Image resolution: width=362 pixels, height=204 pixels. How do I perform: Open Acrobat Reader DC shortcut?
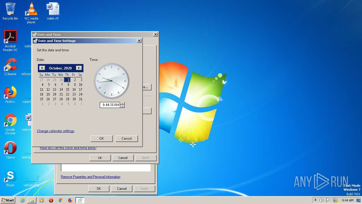[10, 41]
